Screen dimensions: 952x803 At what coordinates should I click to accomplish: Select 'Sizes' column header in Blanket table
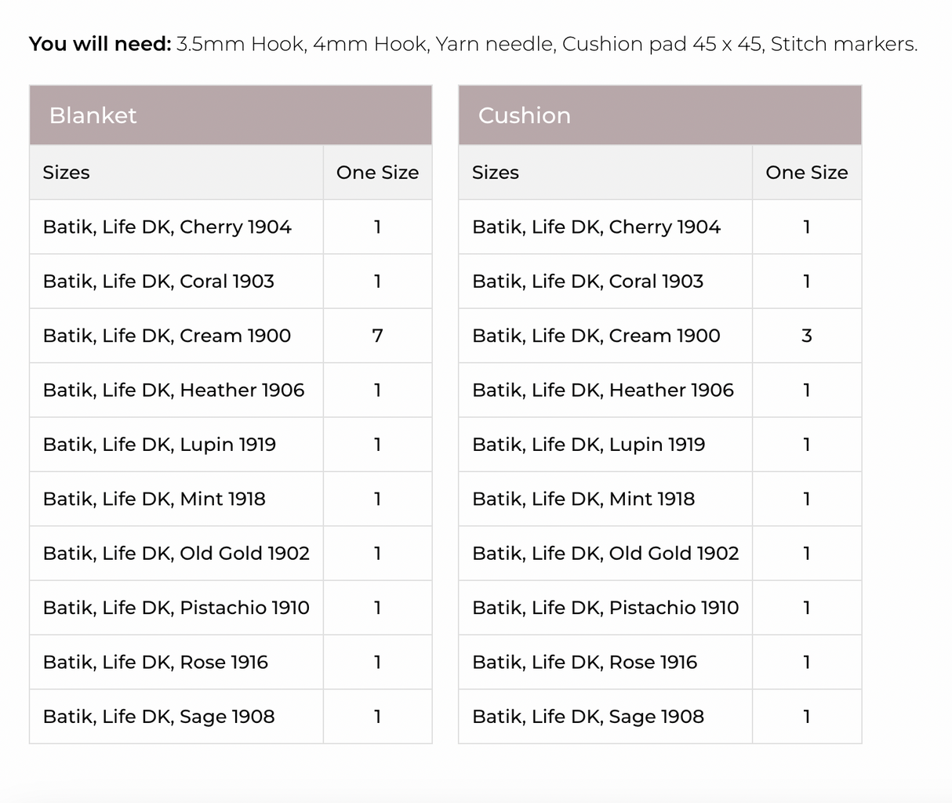(66, 173)
